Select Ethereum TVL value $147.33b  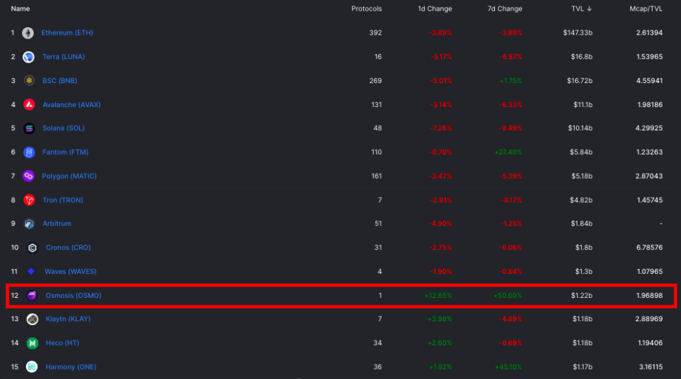point(578,33)
